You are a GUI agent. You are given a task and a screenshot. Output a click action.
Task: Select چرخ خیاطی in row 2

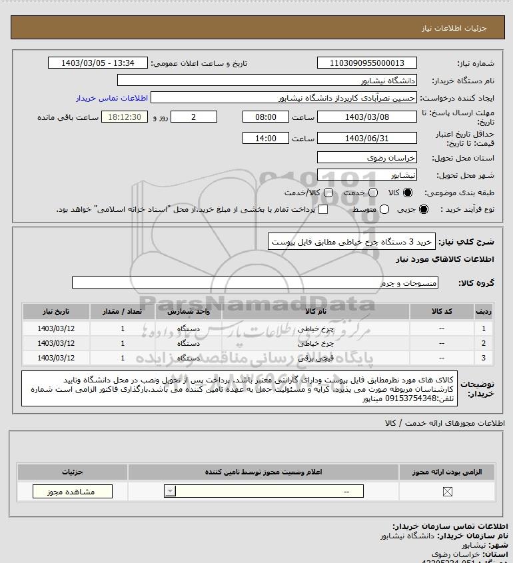[316, 343]
